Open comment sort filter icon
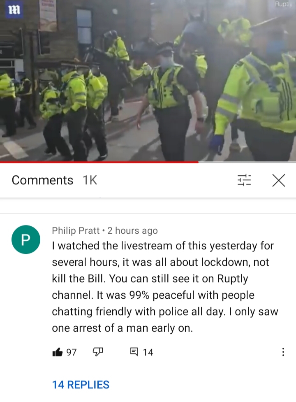The image size is (296, 402). point(244,180)
